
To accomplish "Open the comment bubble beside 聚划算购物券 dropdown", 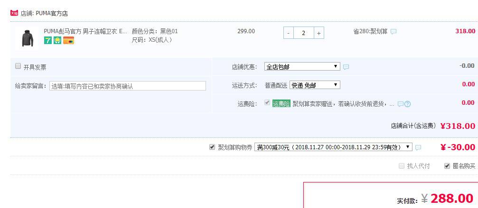I will 418,147.
